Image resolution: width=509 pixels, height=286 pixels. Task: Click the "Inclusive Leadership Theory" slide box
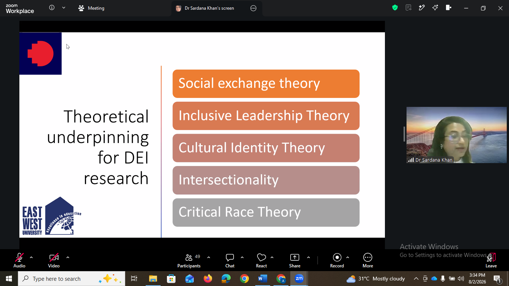266,116
